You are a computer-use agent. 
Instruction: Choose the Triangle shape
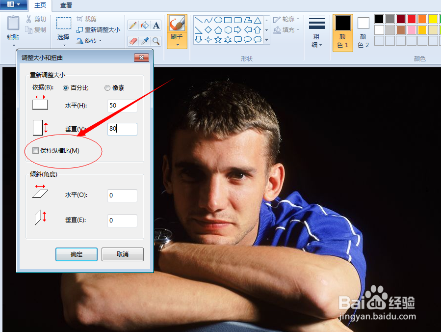[x=258, y=20]
